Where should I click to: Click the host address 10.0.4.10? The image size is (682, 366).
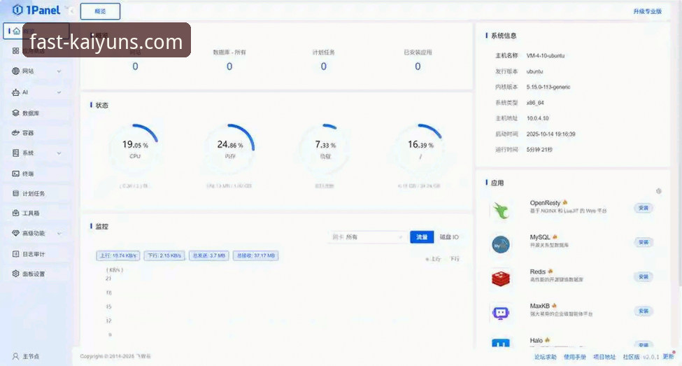click(x=538, y=118)
